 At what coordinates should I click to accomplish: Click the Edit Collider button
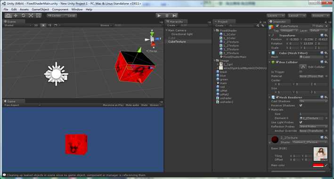click(303, 67)
